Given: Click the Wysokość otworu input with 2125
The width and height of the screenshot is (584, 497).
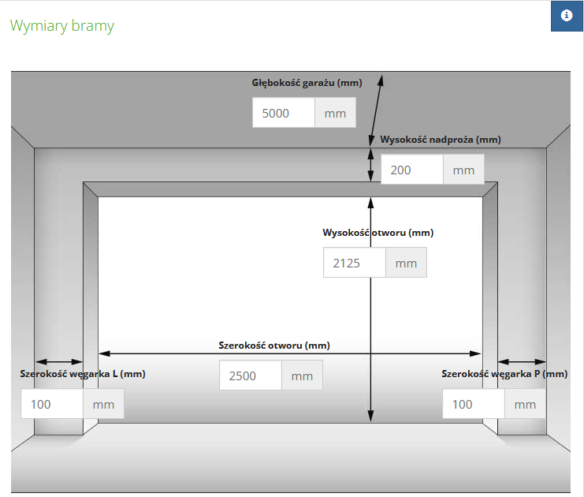Looking at the screenshot, I should 354,263.
